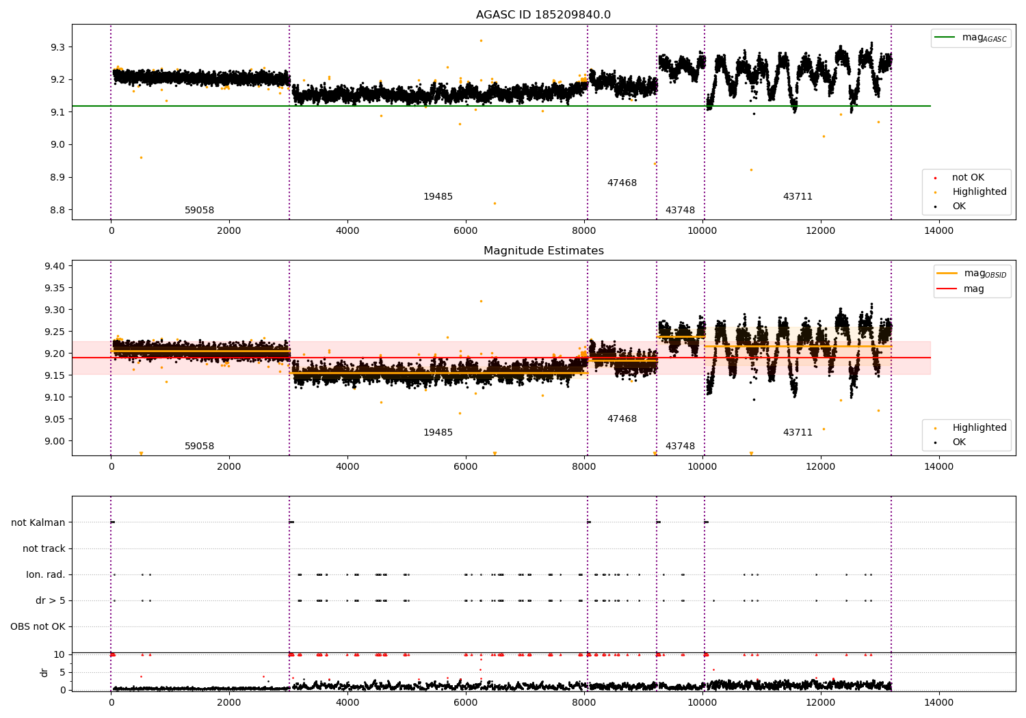
Task: Click OBSID label 59058 in top plot
Action: tap(199, 211)
